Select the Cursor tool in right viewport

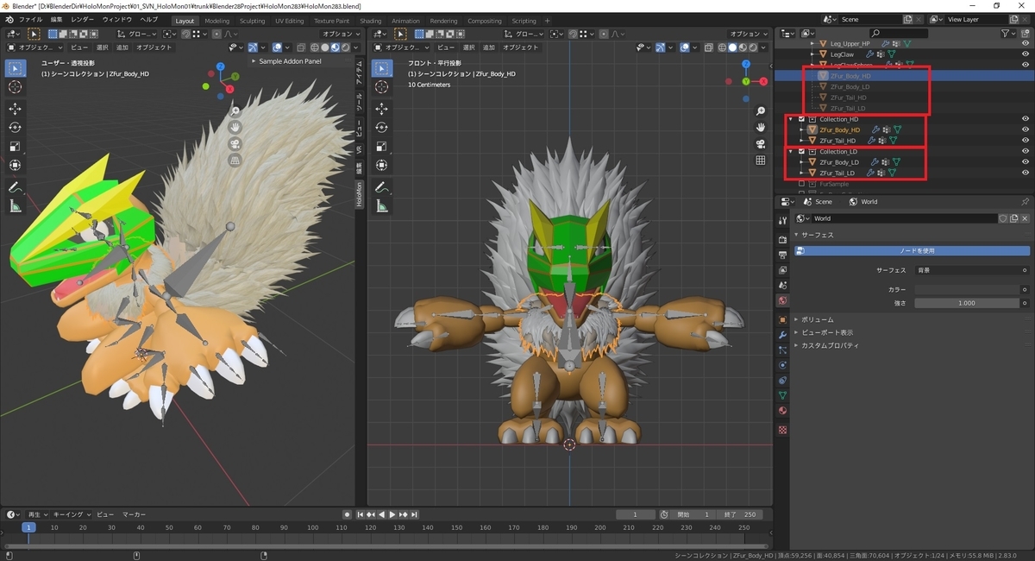[382, 87]
